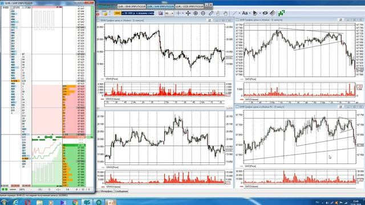Expand the line tool dropdown arrow

(240, 13)
